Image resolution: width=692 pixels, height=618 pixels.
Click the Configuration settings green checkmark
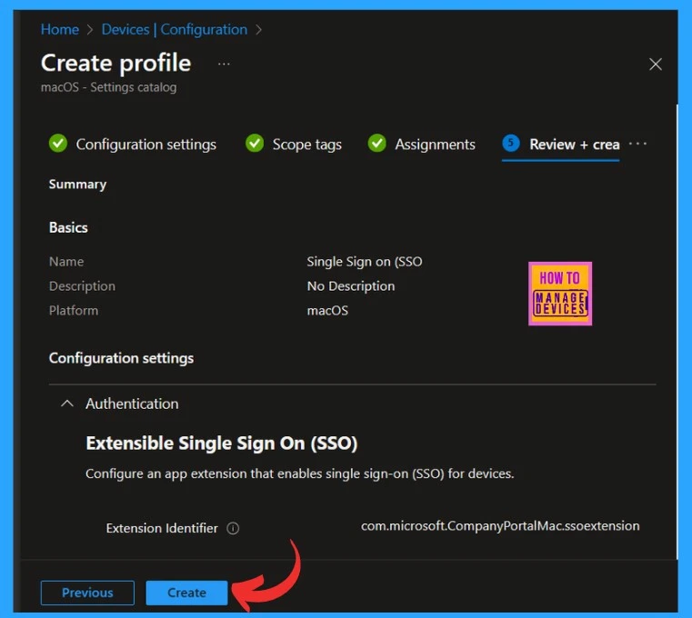click(x=58, y=144)
